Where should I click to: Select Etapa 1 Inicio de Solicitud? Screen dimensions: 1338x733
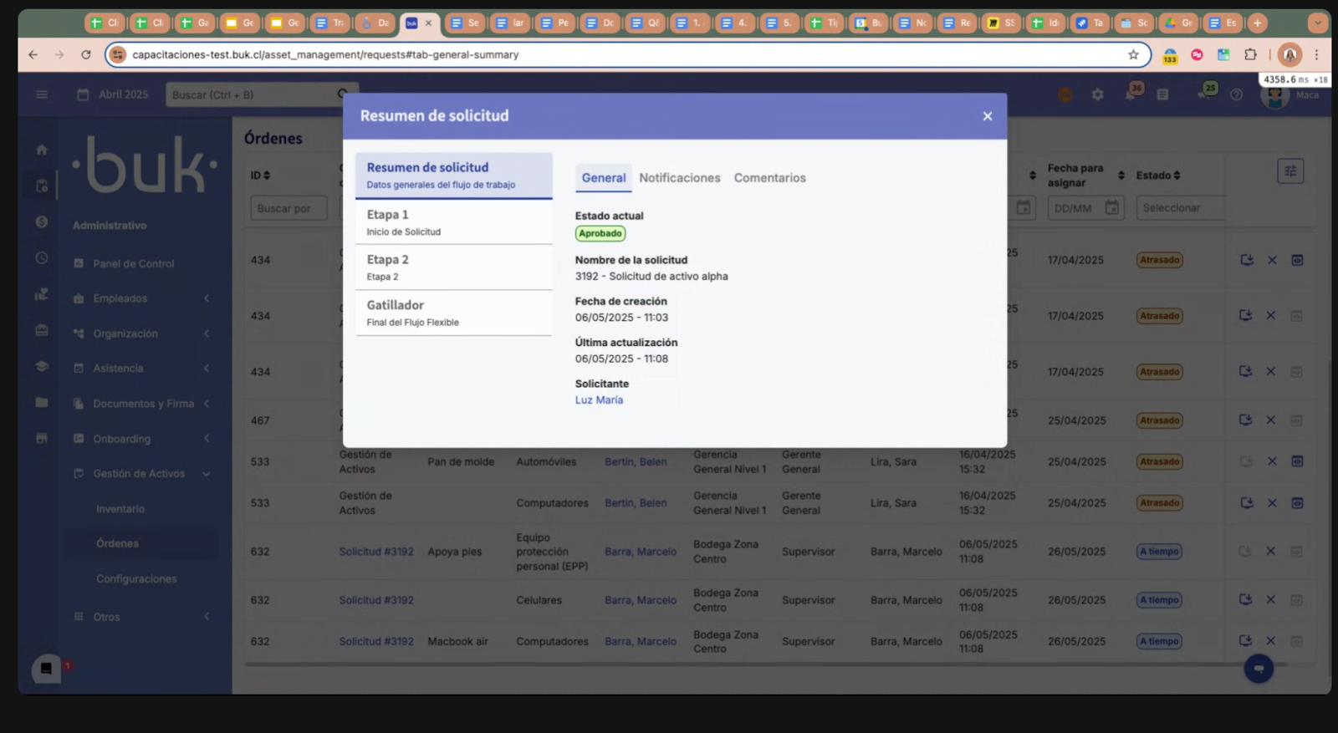(x=453, y=222)
